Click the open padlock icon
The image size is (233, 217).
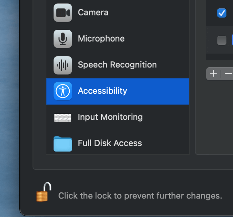pos(44,192)
